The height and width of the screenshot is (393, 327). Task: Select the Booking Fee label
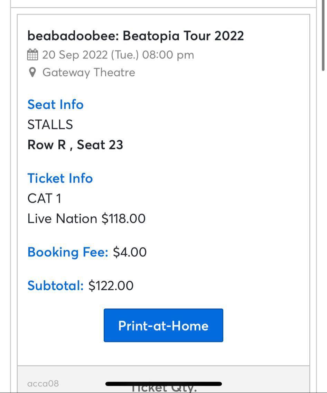(68, 252)
